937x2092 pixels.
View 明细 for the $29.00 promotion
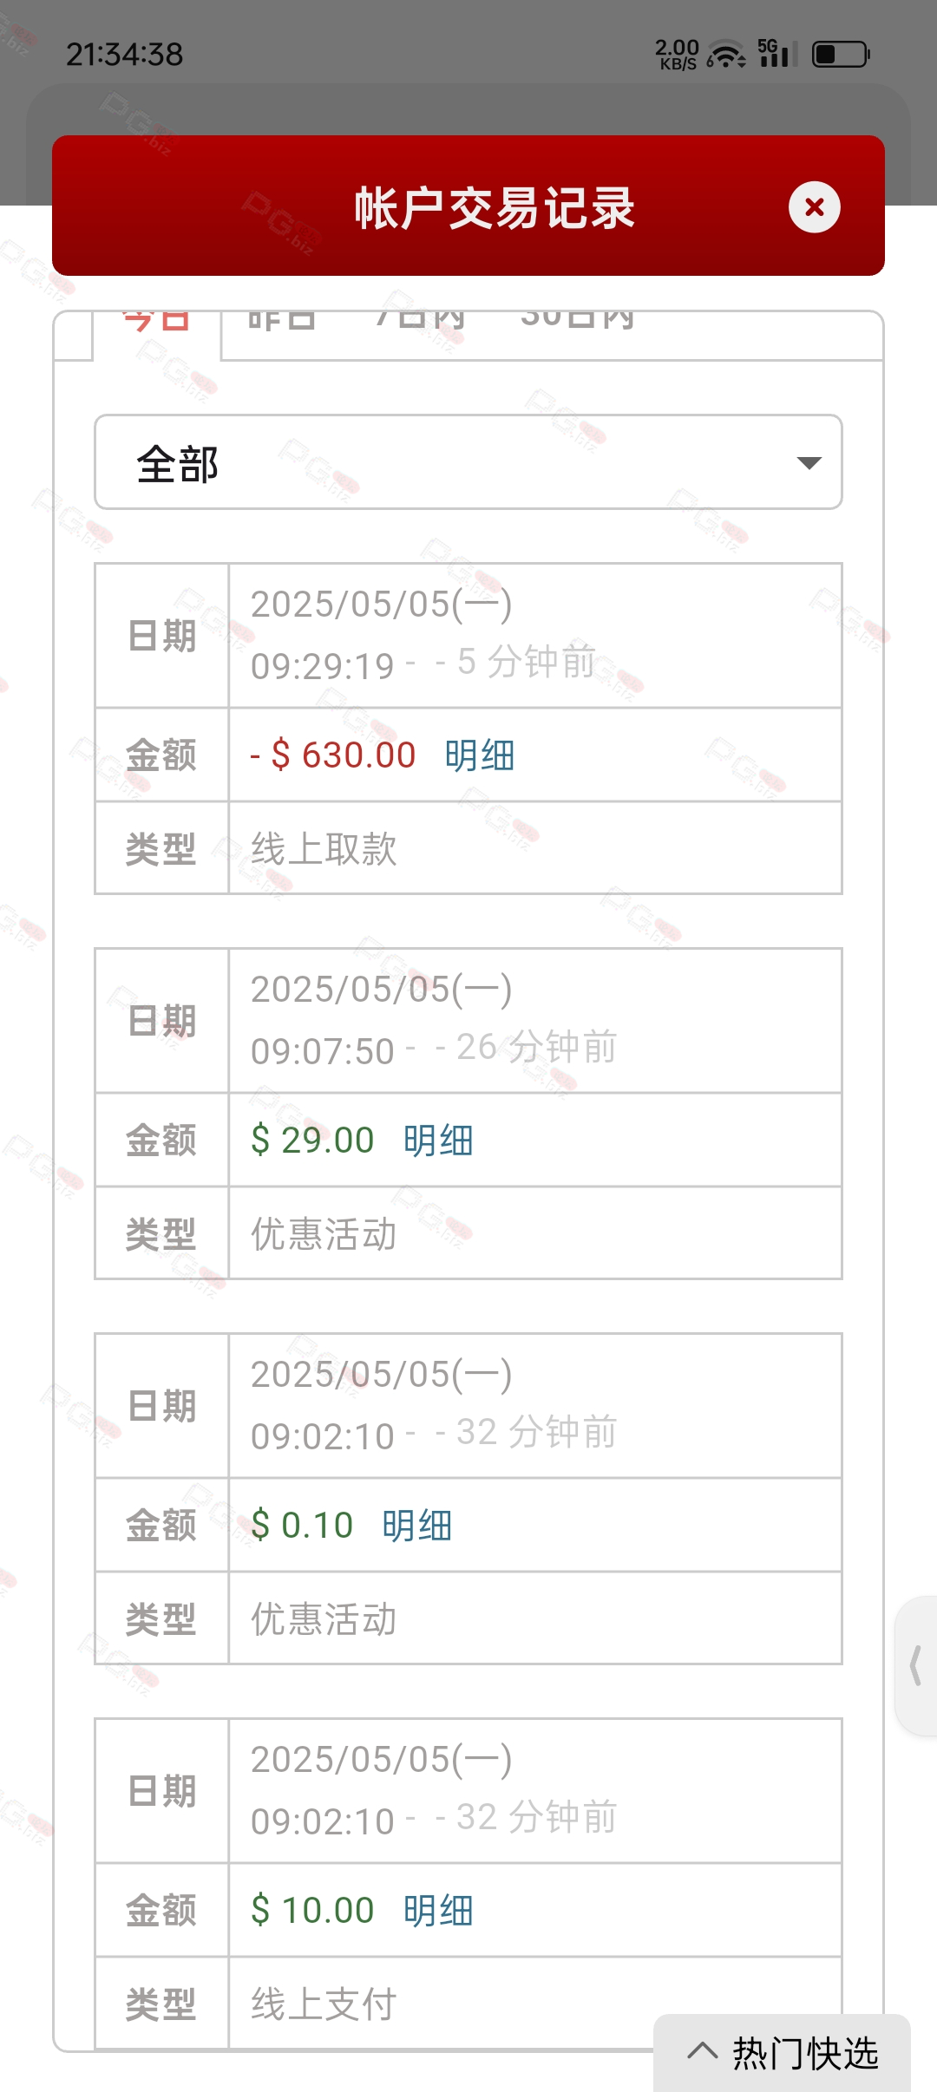pyautogui.click(x=438, y=1141)
